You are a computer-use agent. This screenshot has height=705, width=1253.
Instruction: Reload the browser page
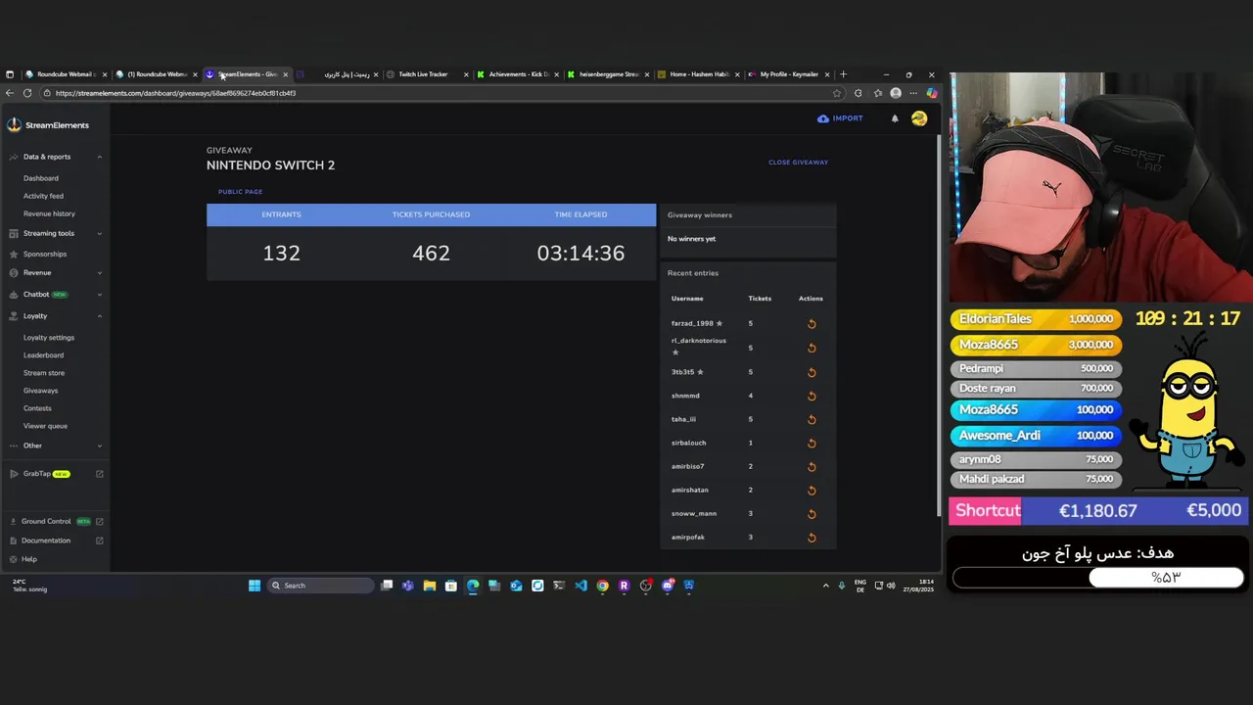pos(27,93)
